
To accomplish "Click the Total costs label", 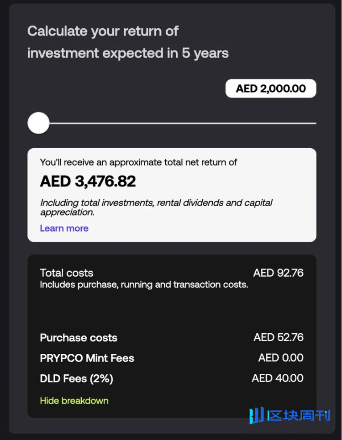I will 67,273.
